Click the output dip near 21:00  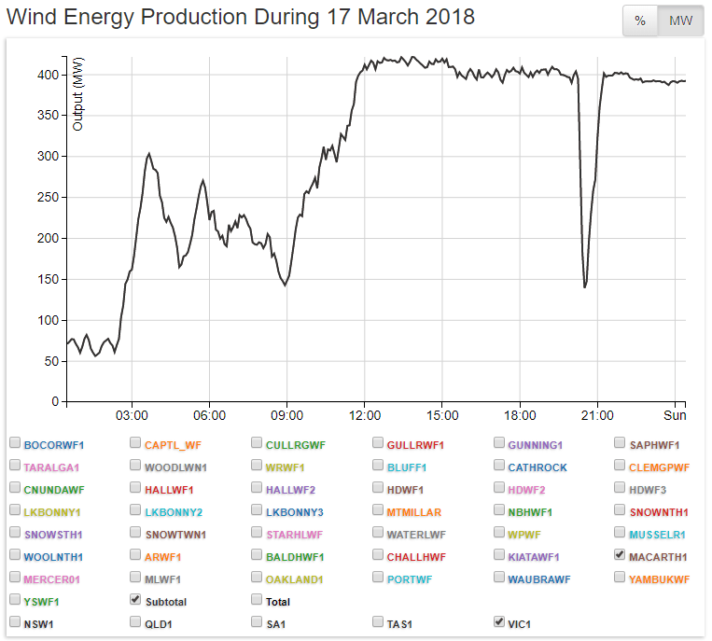click(585, 286)
